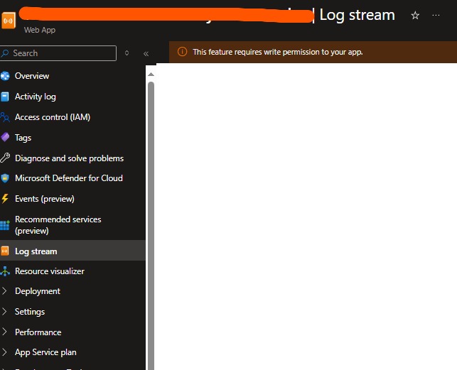Expand the Deployment section

[x=4, y=290]
